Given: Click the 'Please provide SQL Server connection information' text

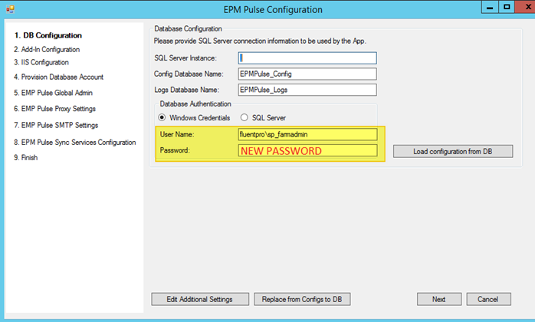Looking at the screenshot, I should (260, 41).
